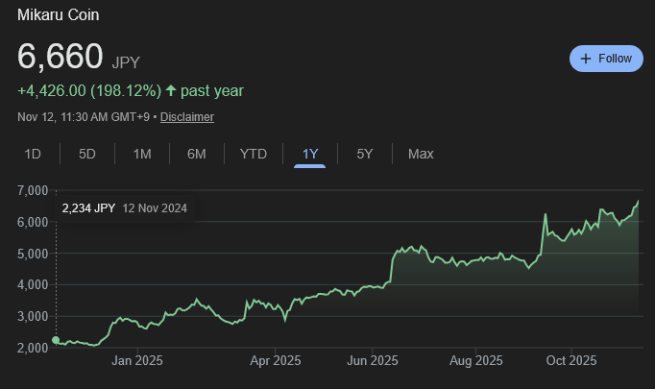Click the 7,000 y-axis label
This screenshot has width=655, height=389.
pos(33,190)
